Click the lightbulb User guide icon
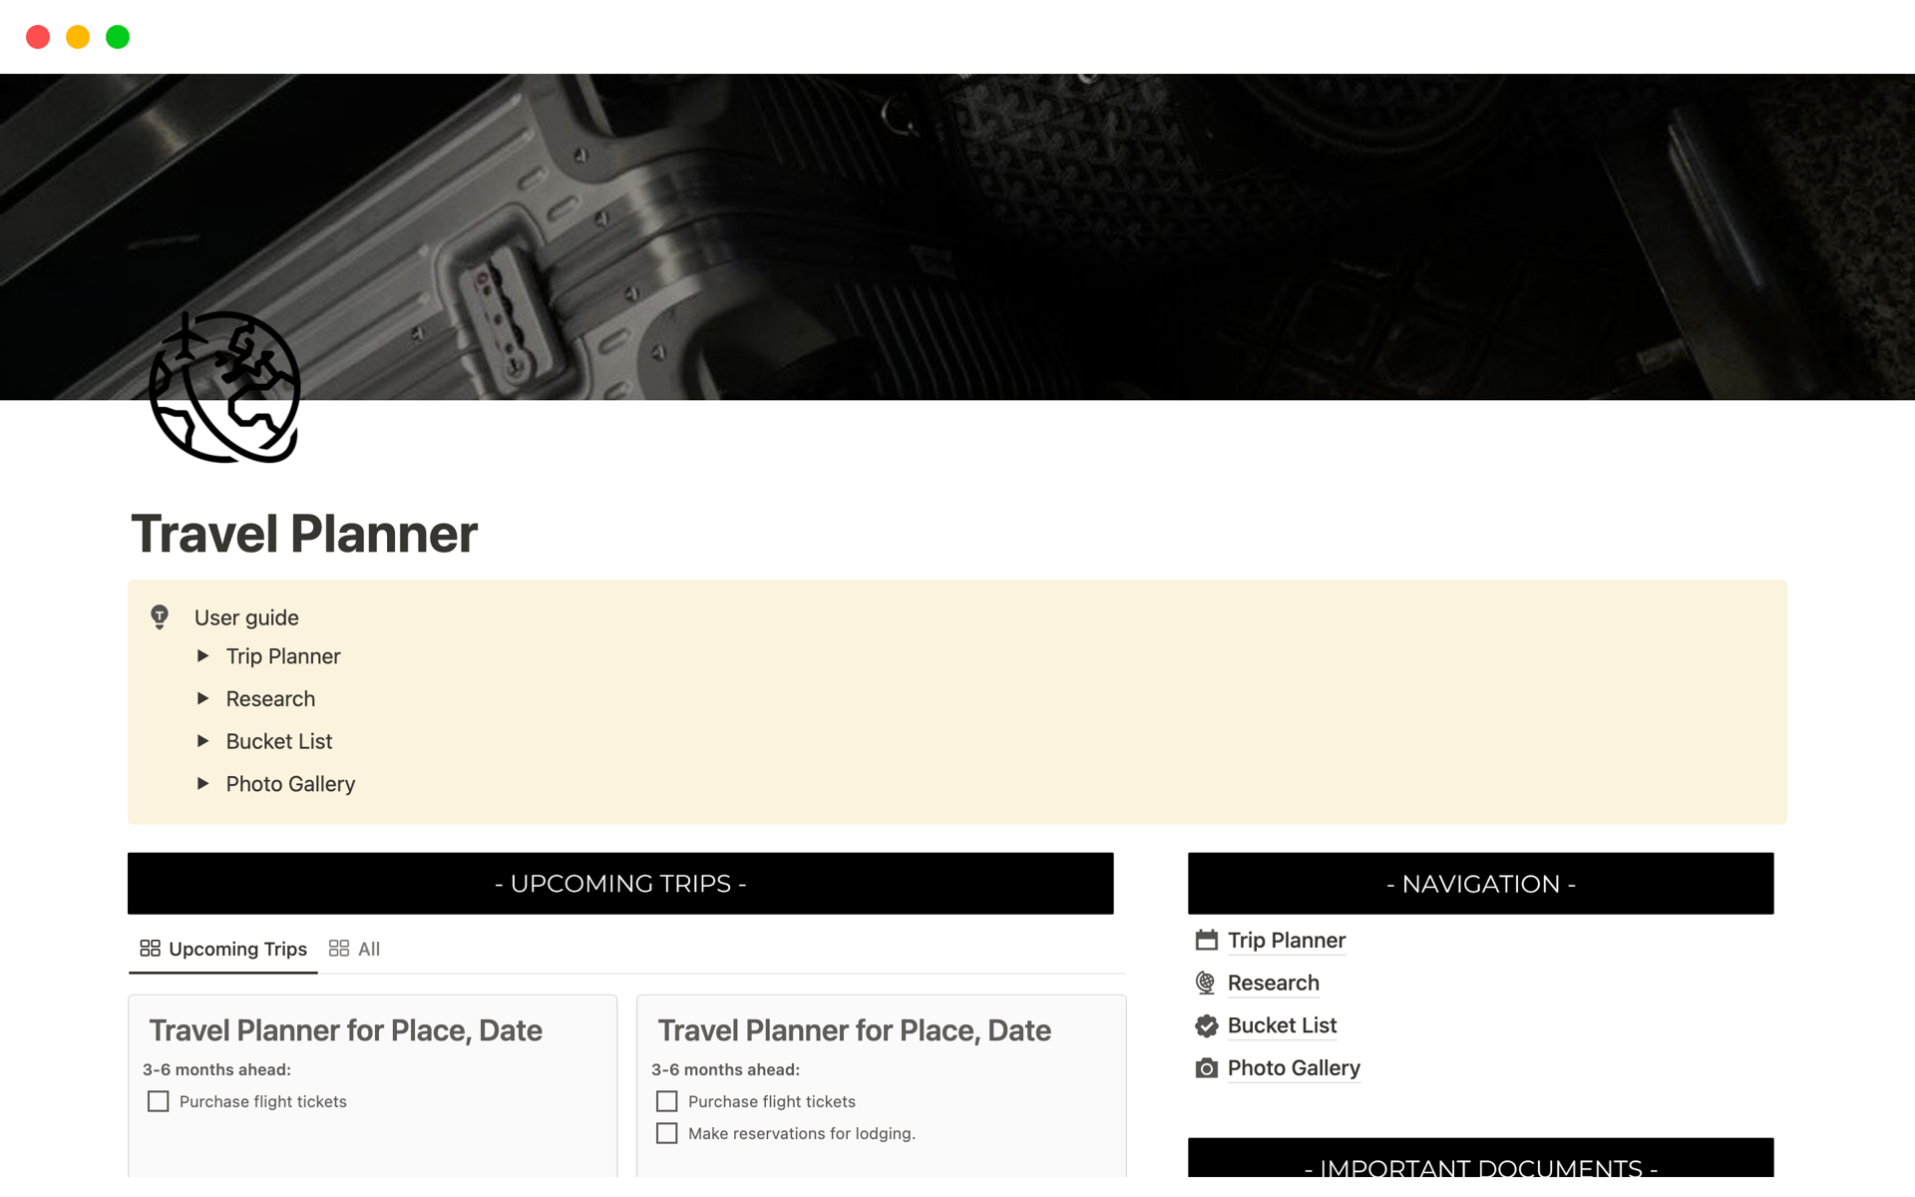The width and height of the screenshot is (1915, 1197). coord(159,616)
